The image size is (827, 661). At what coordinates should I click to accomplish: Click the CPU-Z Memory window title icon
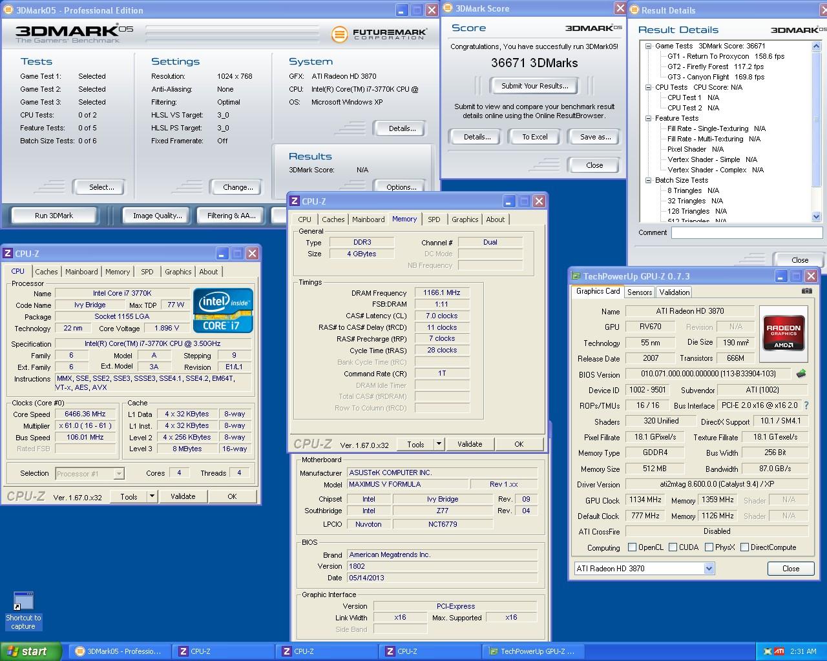pyautogui.click(x=295, y=201)
